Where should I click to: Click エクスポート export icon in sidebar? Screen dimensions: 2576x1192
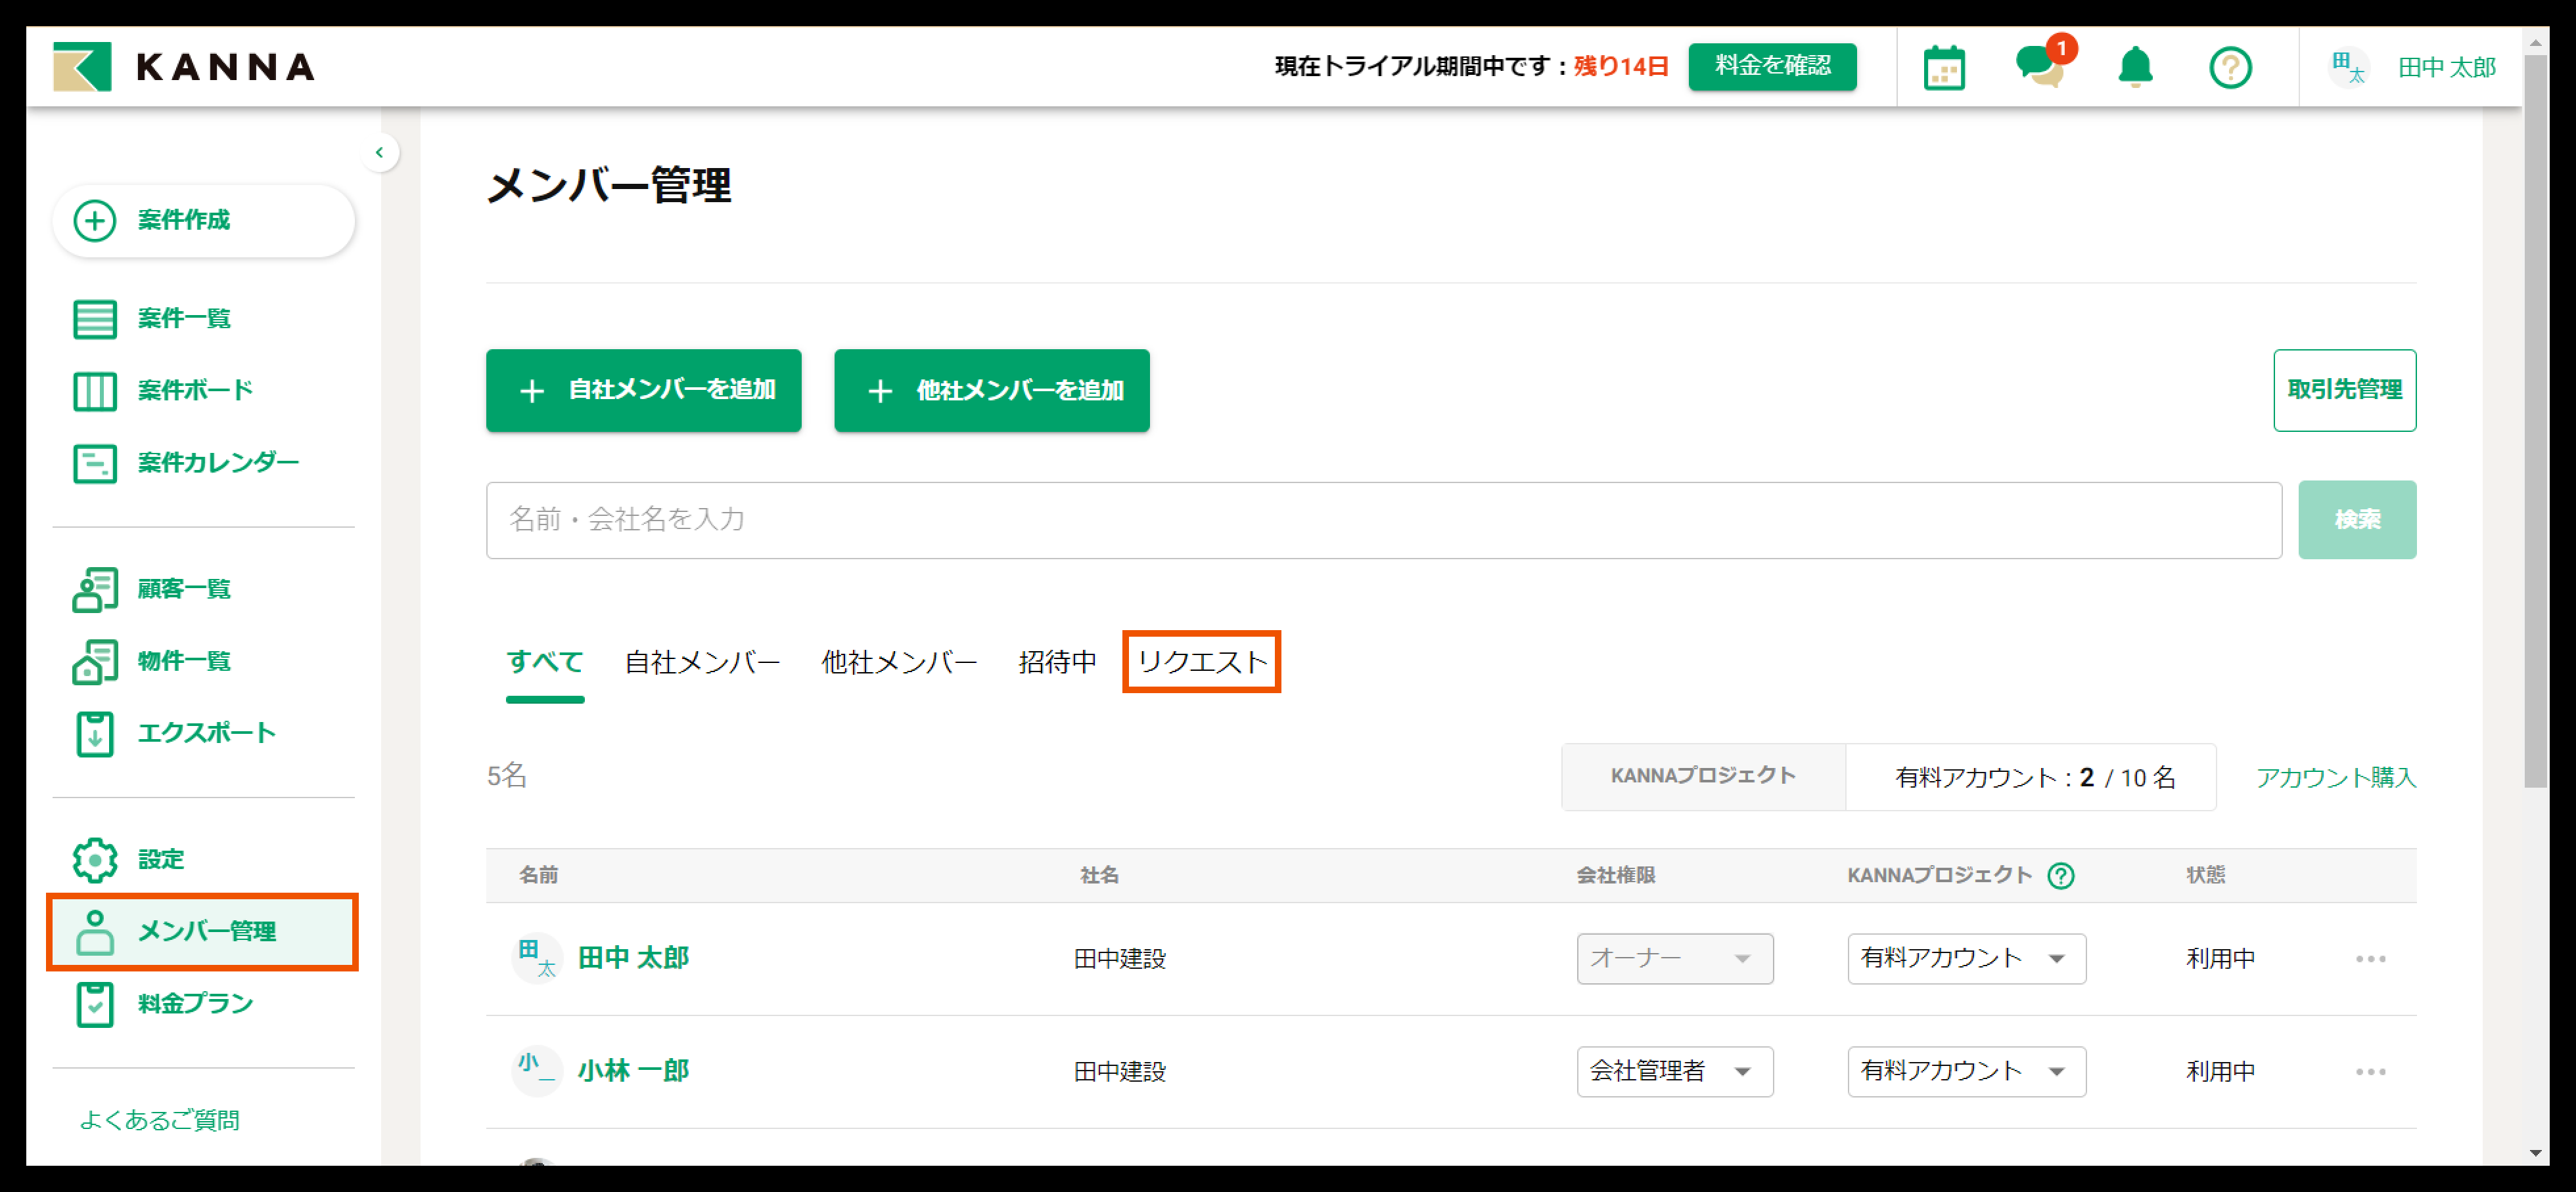tap(95, 733)
